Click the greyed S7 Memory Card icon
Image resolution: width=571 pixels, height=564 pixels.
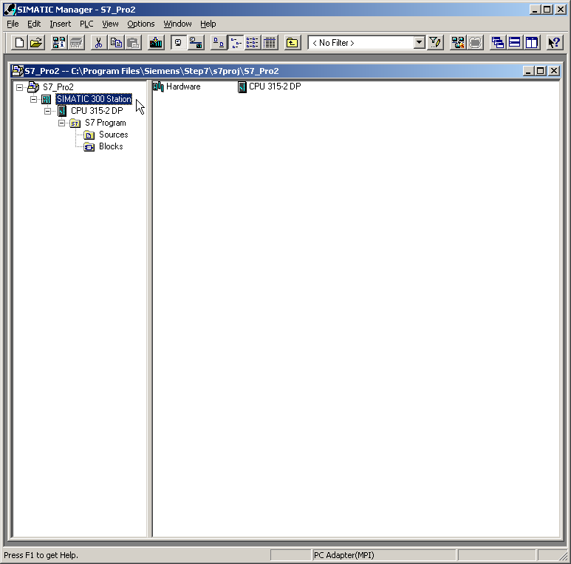[x=76, y=43]
